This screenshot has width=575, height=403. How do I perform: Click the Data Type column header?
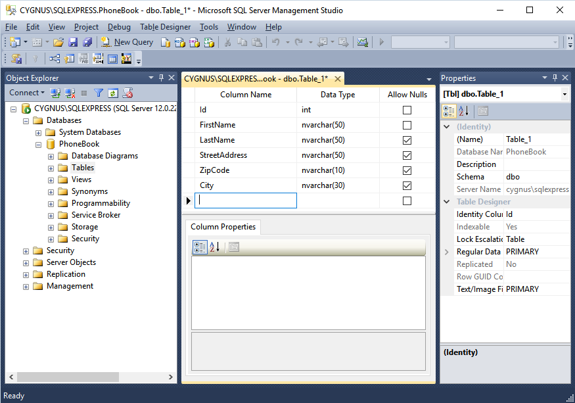click(x=338, y=95)
